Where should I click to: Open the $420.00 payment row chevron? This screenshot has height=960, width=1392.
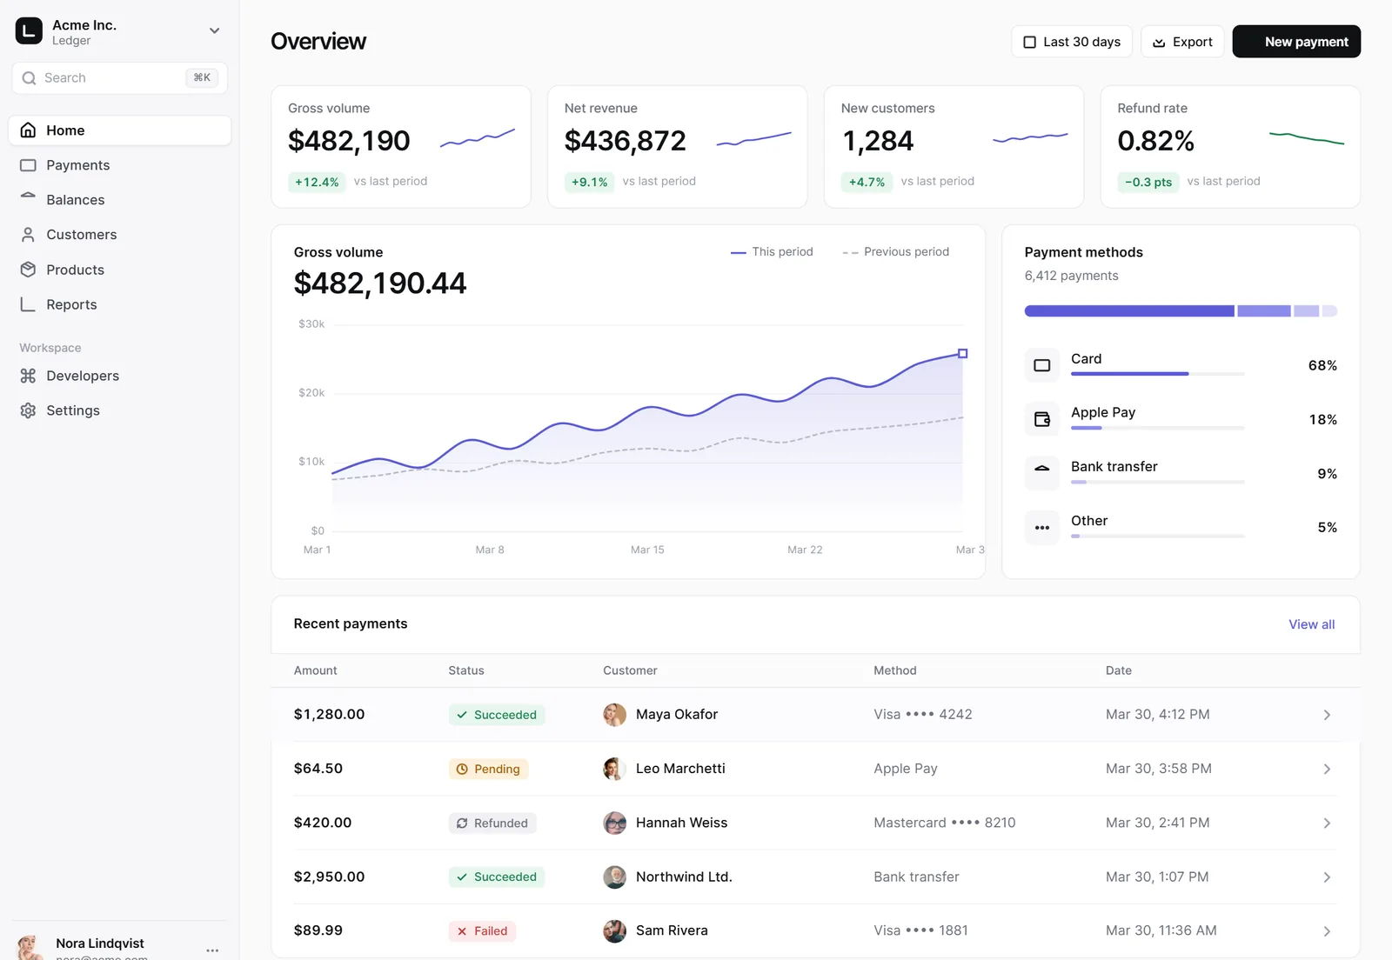1327,823
